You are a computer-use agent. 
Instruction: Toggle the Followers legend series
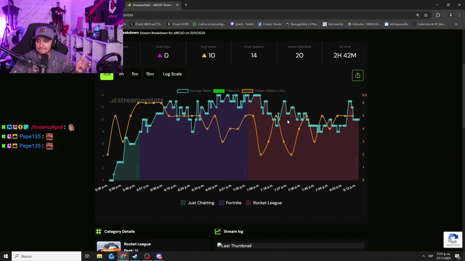pos(226,91)
